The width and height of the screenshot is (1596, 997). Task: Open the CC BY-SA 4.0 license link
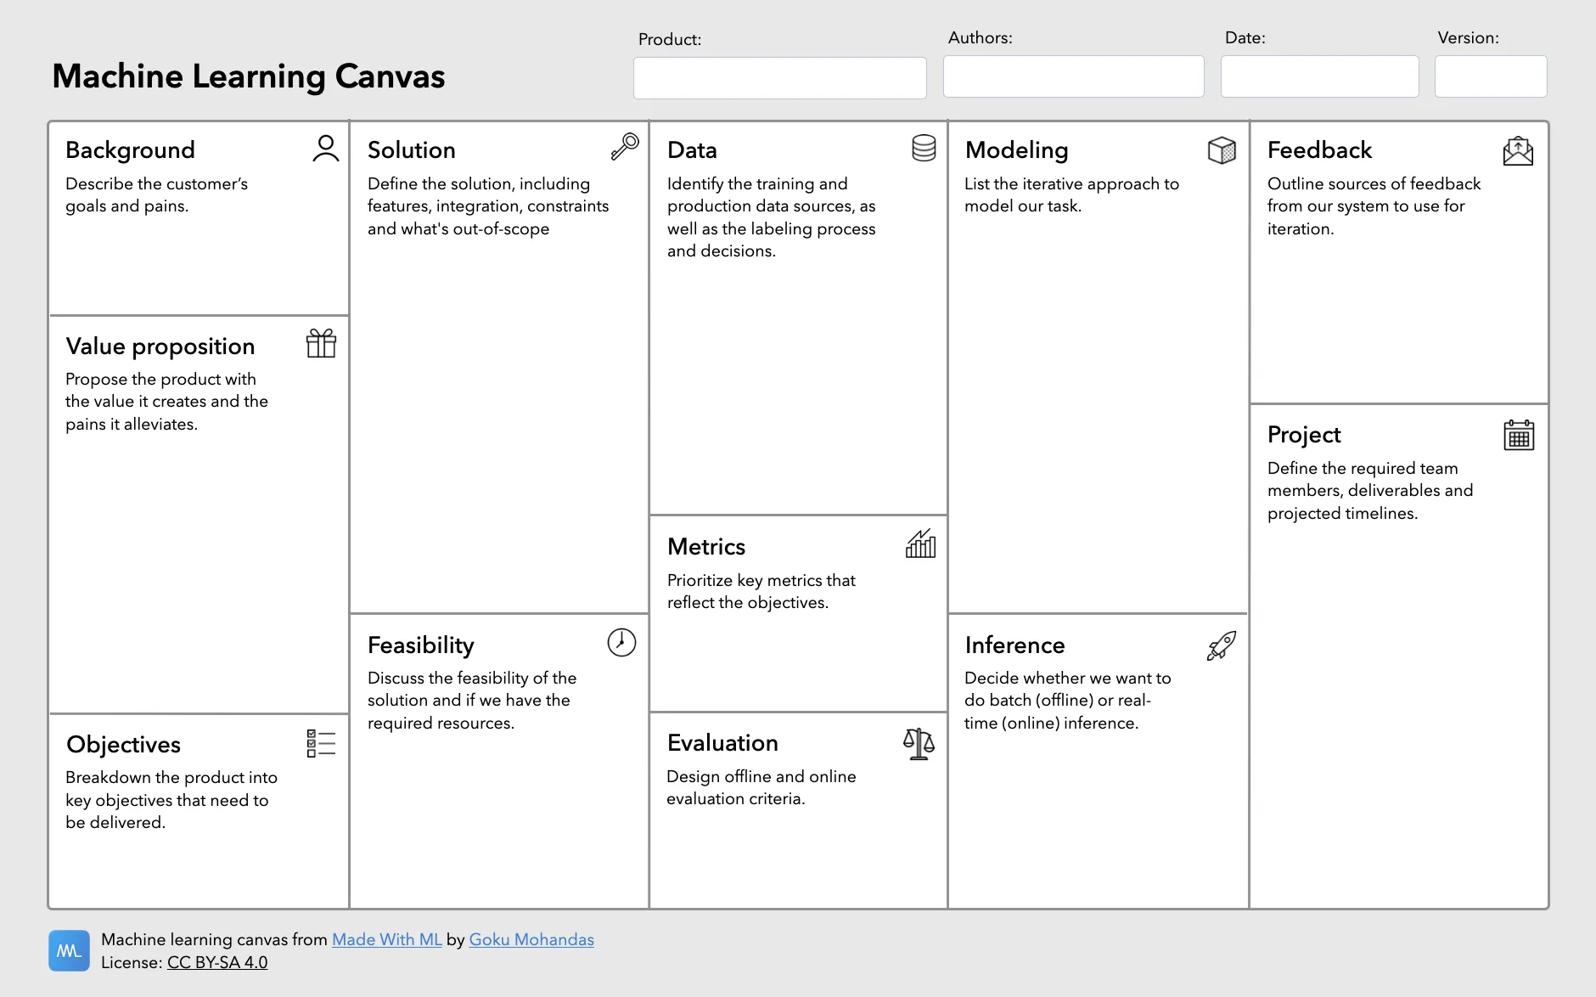(x=217, y=962)
